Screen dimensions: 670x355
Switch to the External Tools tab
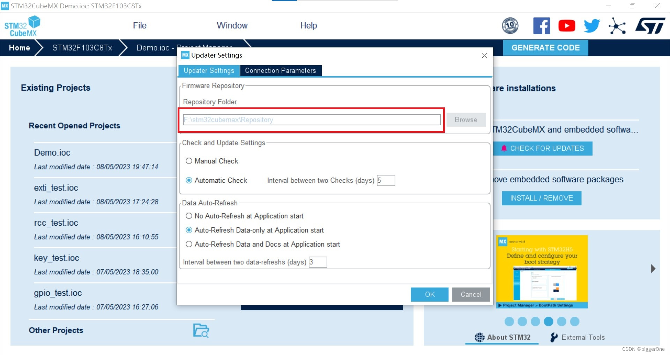[577, 337]
